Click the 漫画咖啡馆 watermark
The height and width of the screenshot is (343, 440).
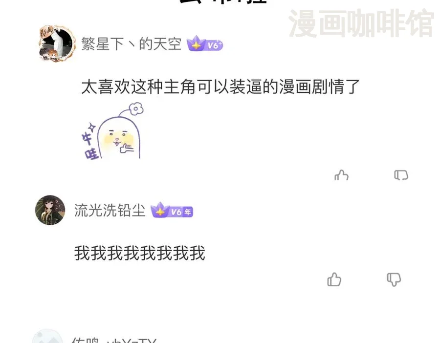coord(361,23)
